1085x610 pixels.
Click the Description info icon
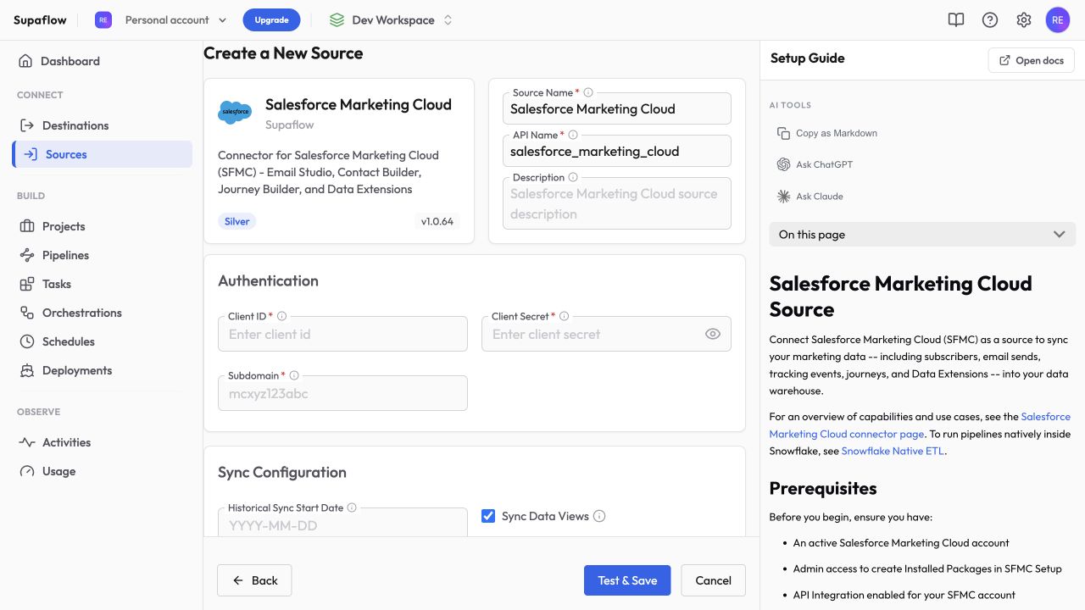pos(573,177)
